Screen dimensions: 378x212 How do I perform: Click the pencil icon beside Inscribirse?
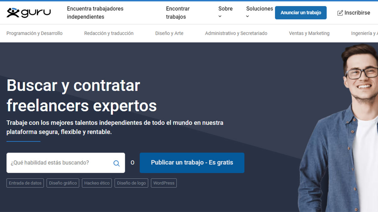pos(340,13)
